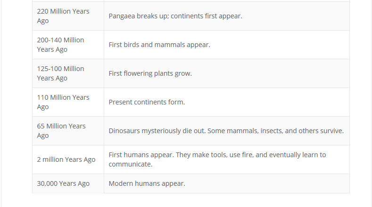Click the '200-140 Million Years Ago' cell
This screenshot has width=372, height=207.
pyautogui.click(x=68, y=45)
